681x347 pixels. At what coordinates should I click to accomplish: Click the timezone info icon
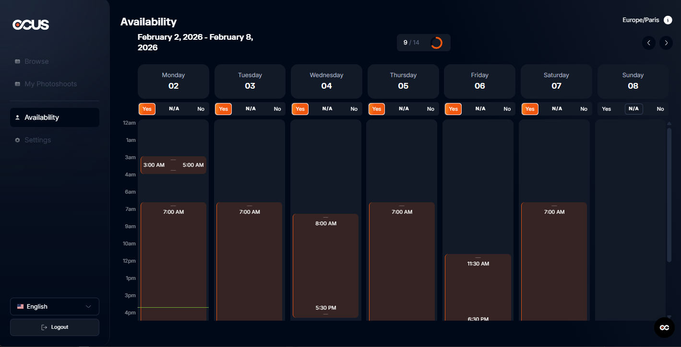point(668,20)
